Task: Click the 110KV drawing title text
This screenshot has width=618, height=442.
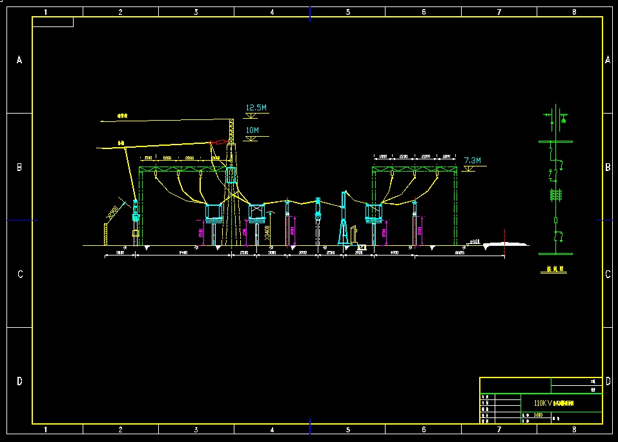Action: pos(554,403)
